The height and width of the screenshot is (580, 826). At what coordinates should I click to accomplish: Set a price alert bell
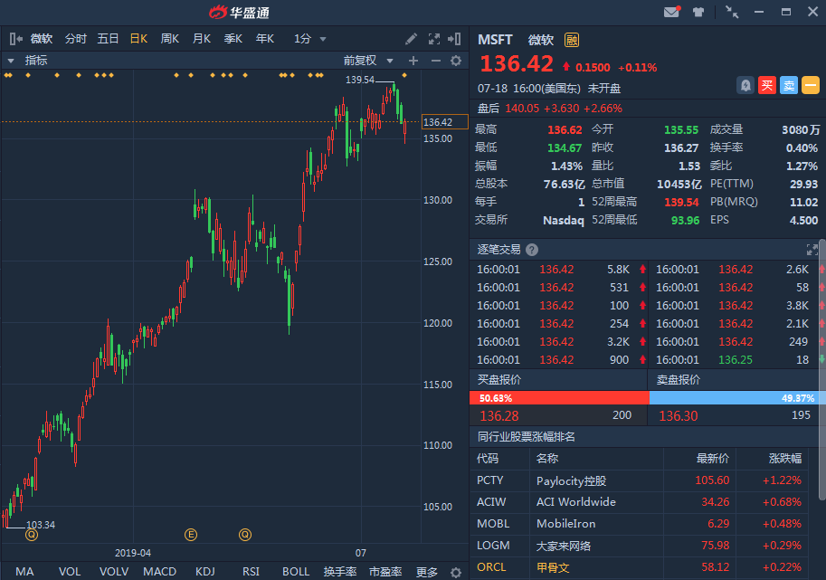tap(745, 85)
